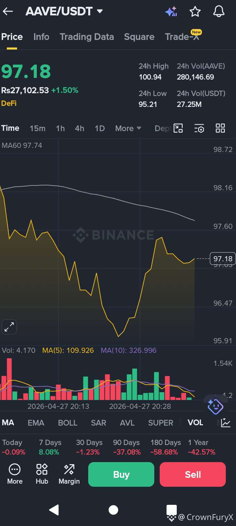Image resolution: width=236 pixels, height=526 pixels.
Task: Toggle the MA indicator
Action: [8, 423]
